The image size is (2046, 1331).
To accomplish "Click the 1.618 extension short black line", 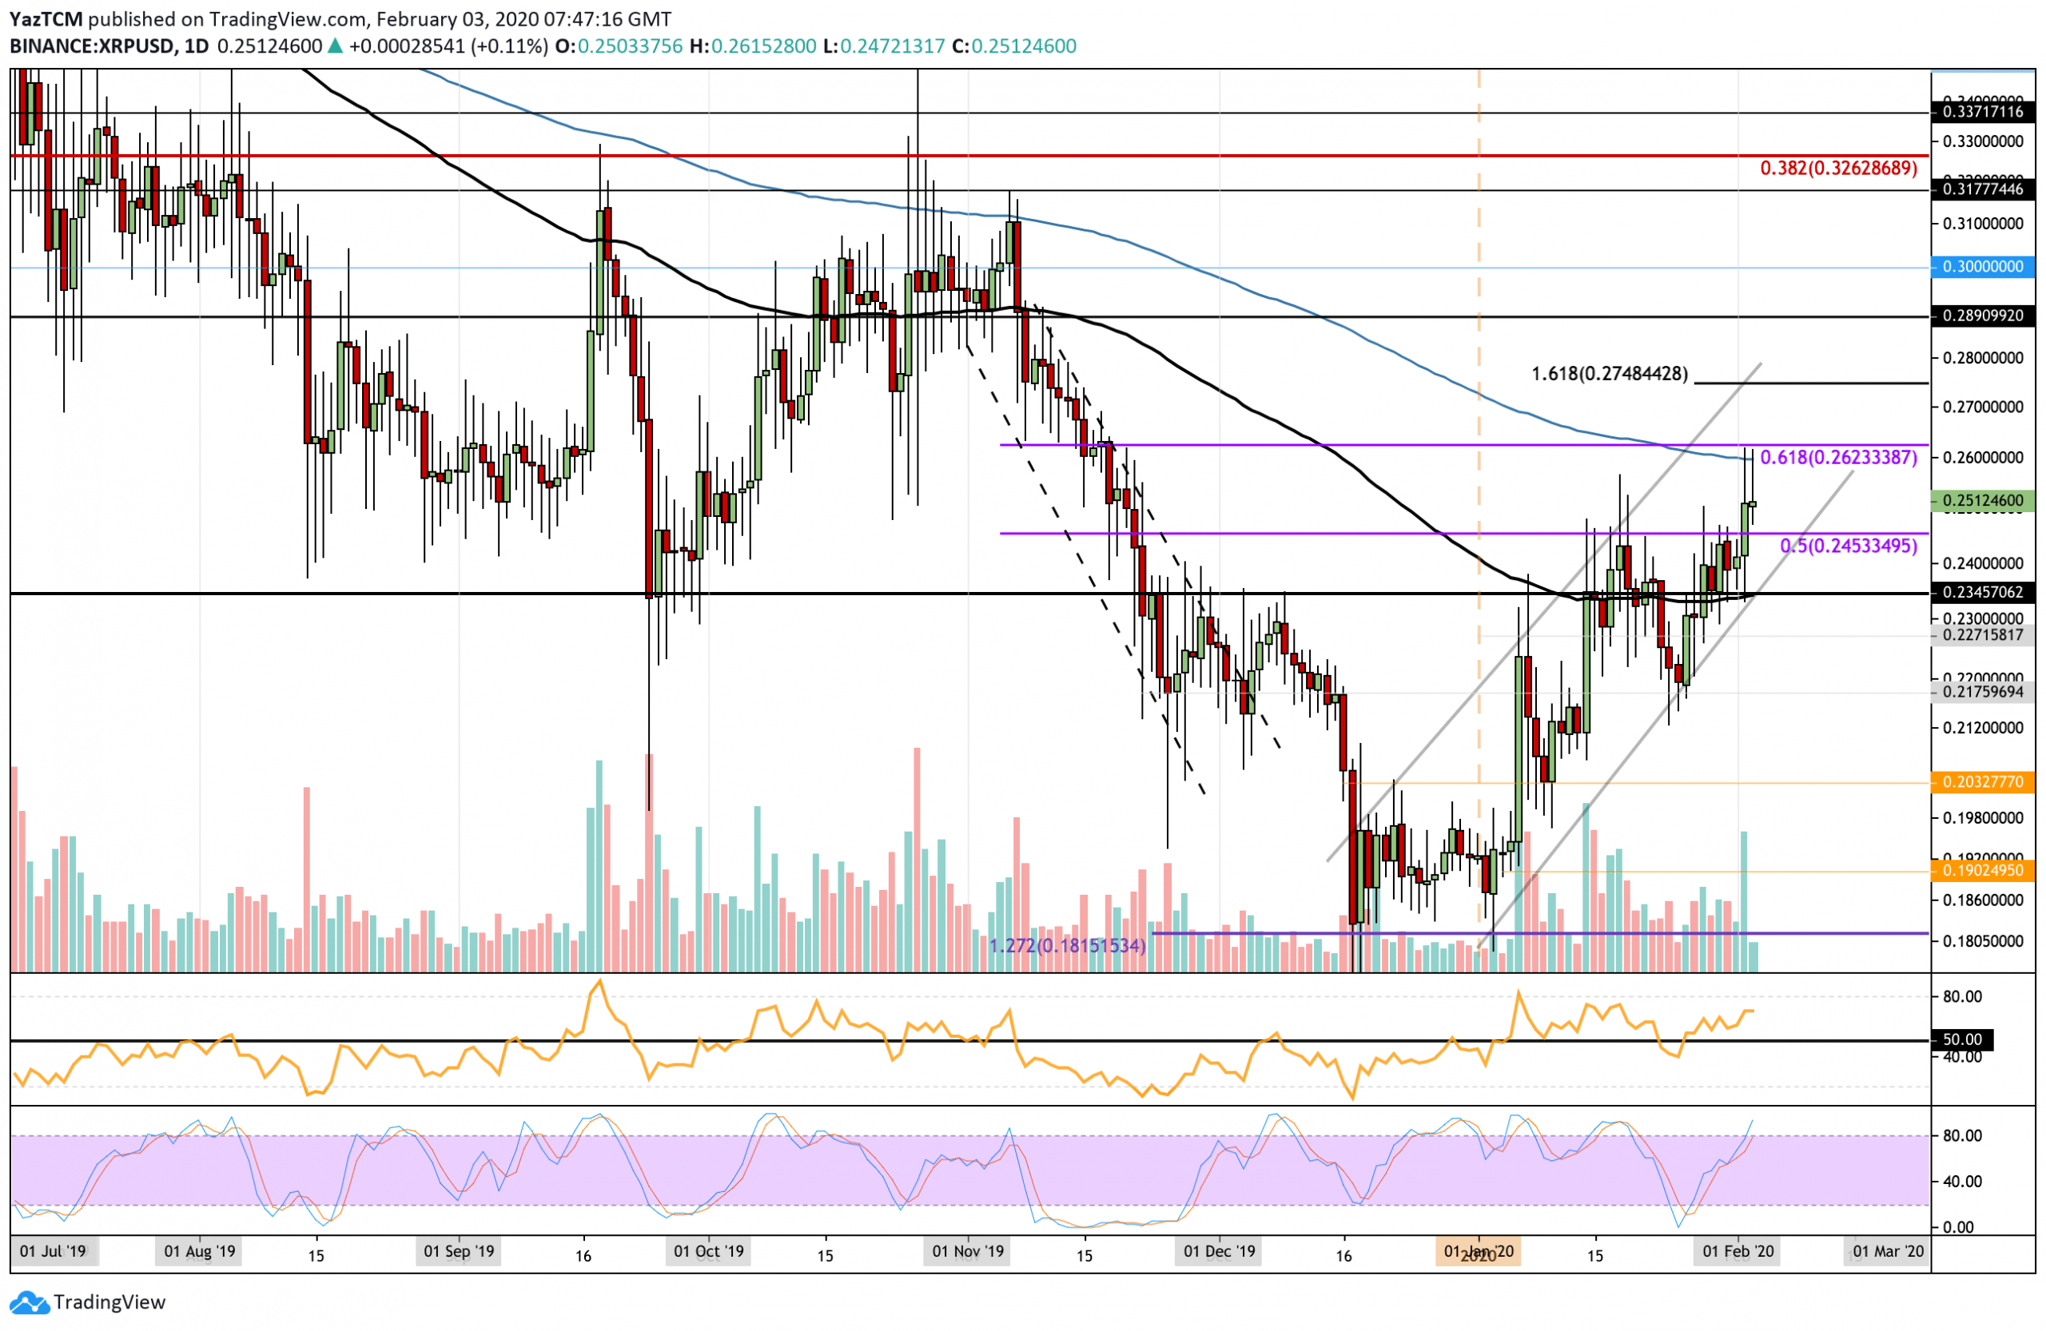I will pos(1811,383).
